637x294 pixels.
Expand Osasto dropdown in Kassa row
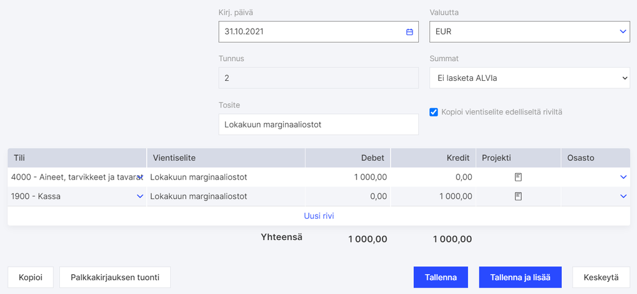tap(624, 197)
